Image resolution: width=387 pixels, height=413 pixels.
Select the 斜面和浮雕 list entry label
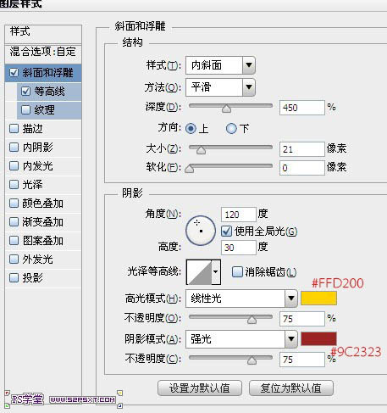coord(48,73)
